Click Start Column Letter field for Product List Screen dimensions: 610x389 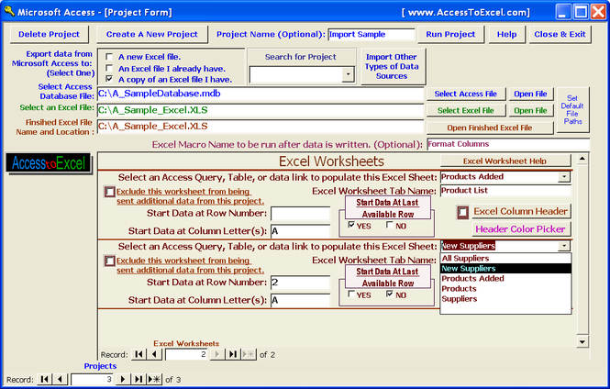(300, 231)
